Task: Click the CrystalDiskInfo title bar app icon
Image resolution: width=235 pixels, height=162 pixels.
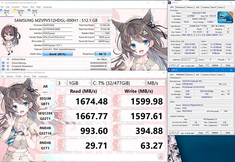Action: tap(2, 3)
